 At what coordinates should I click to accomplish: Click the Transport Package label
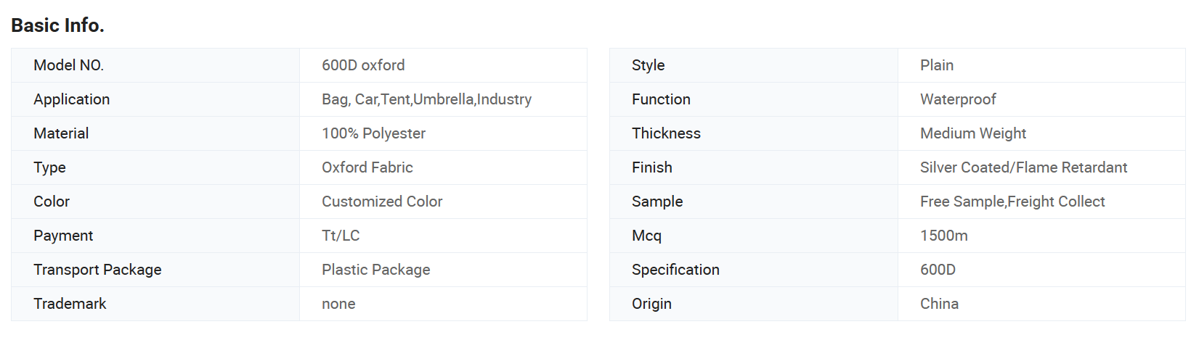pyautogui.click(x=97, y=270)
